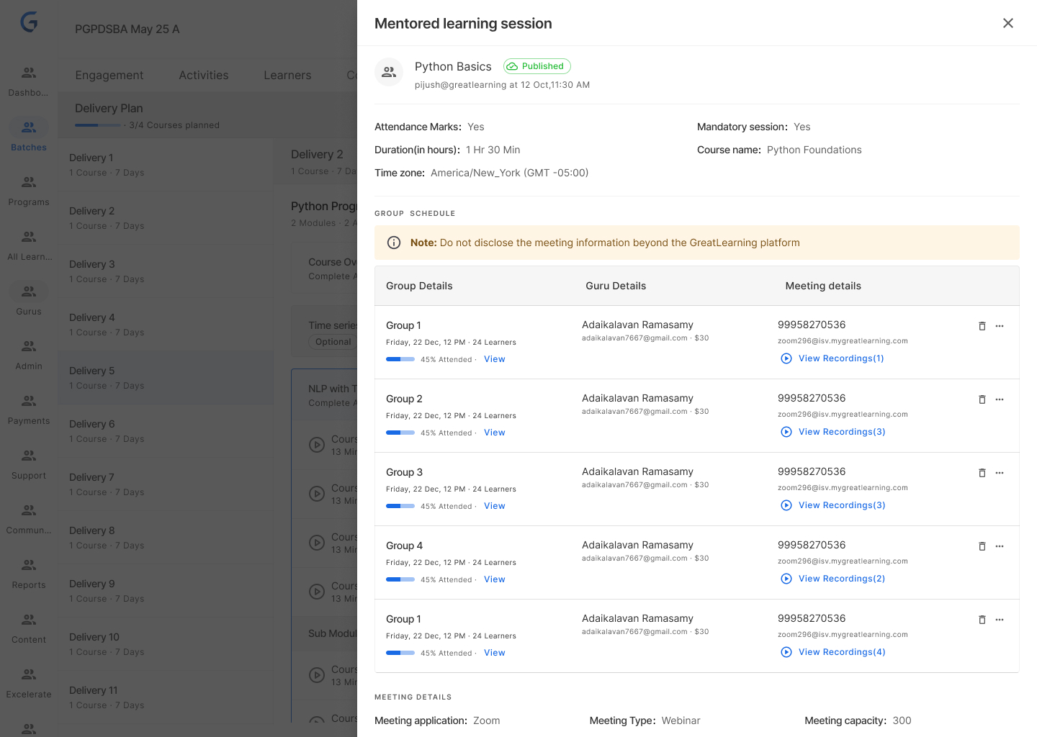Select Delivery 10 in delivery plan
The image size is (1037, 737).
(x=166, y=644)
